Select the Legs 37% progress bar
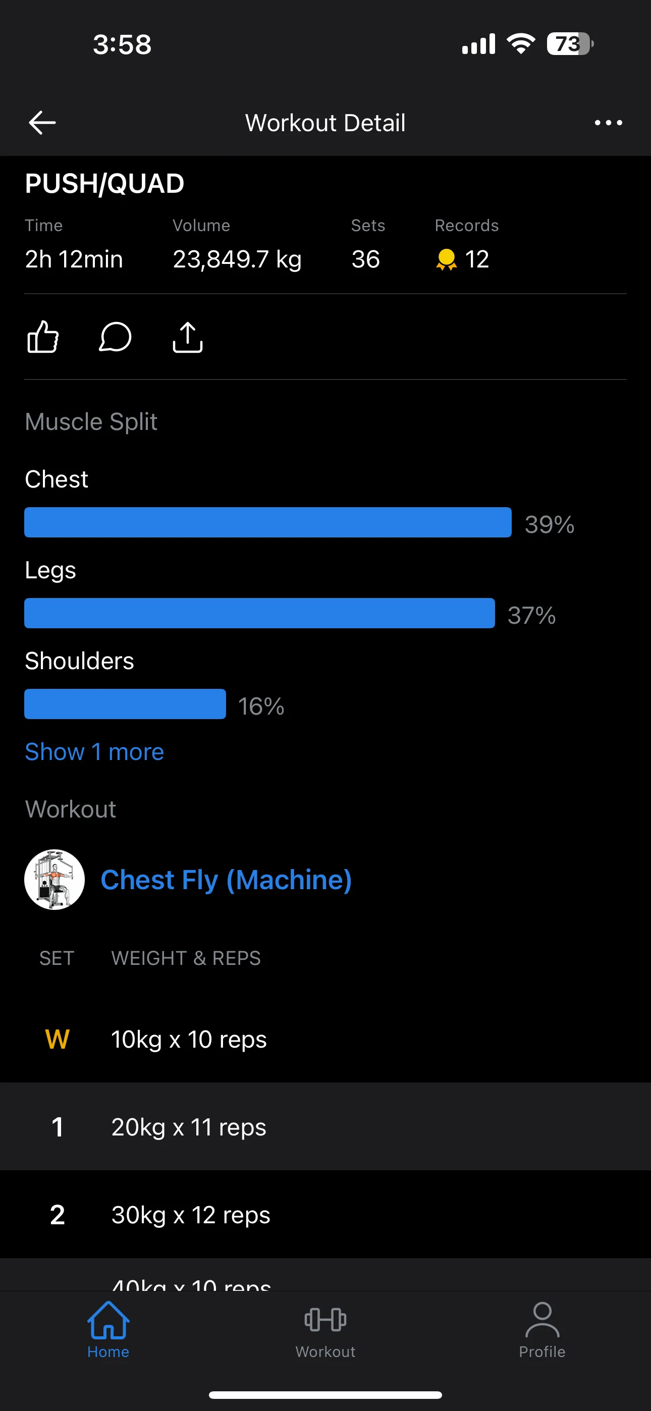The width and height of the screenshot is (651, 1411). [259, 614]
